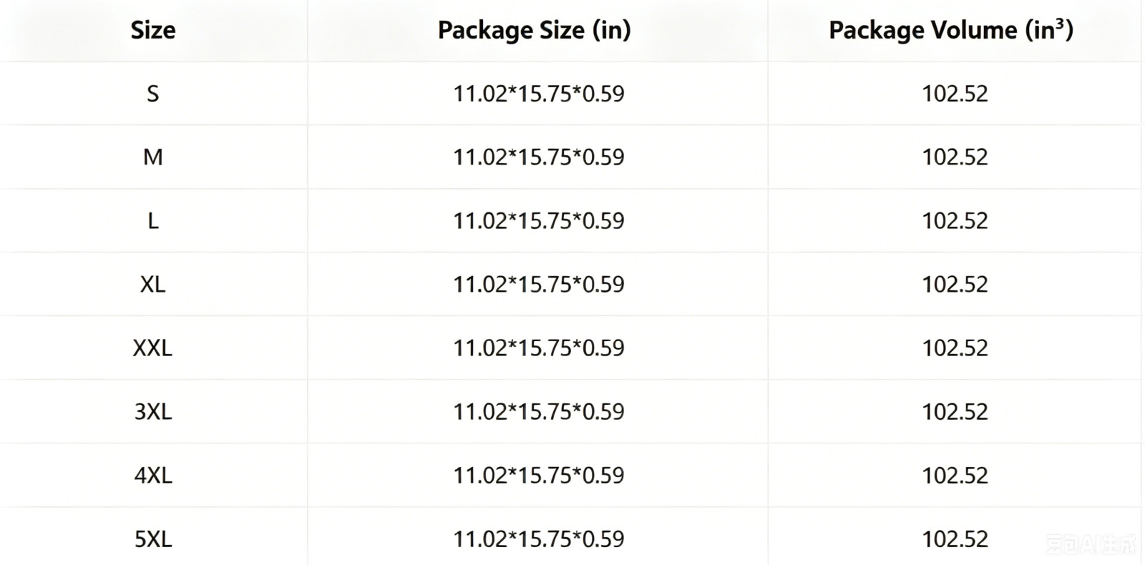Screen dimensions: 1145x565
Task: Click package volume value in M row
Action: click(955, 157)
